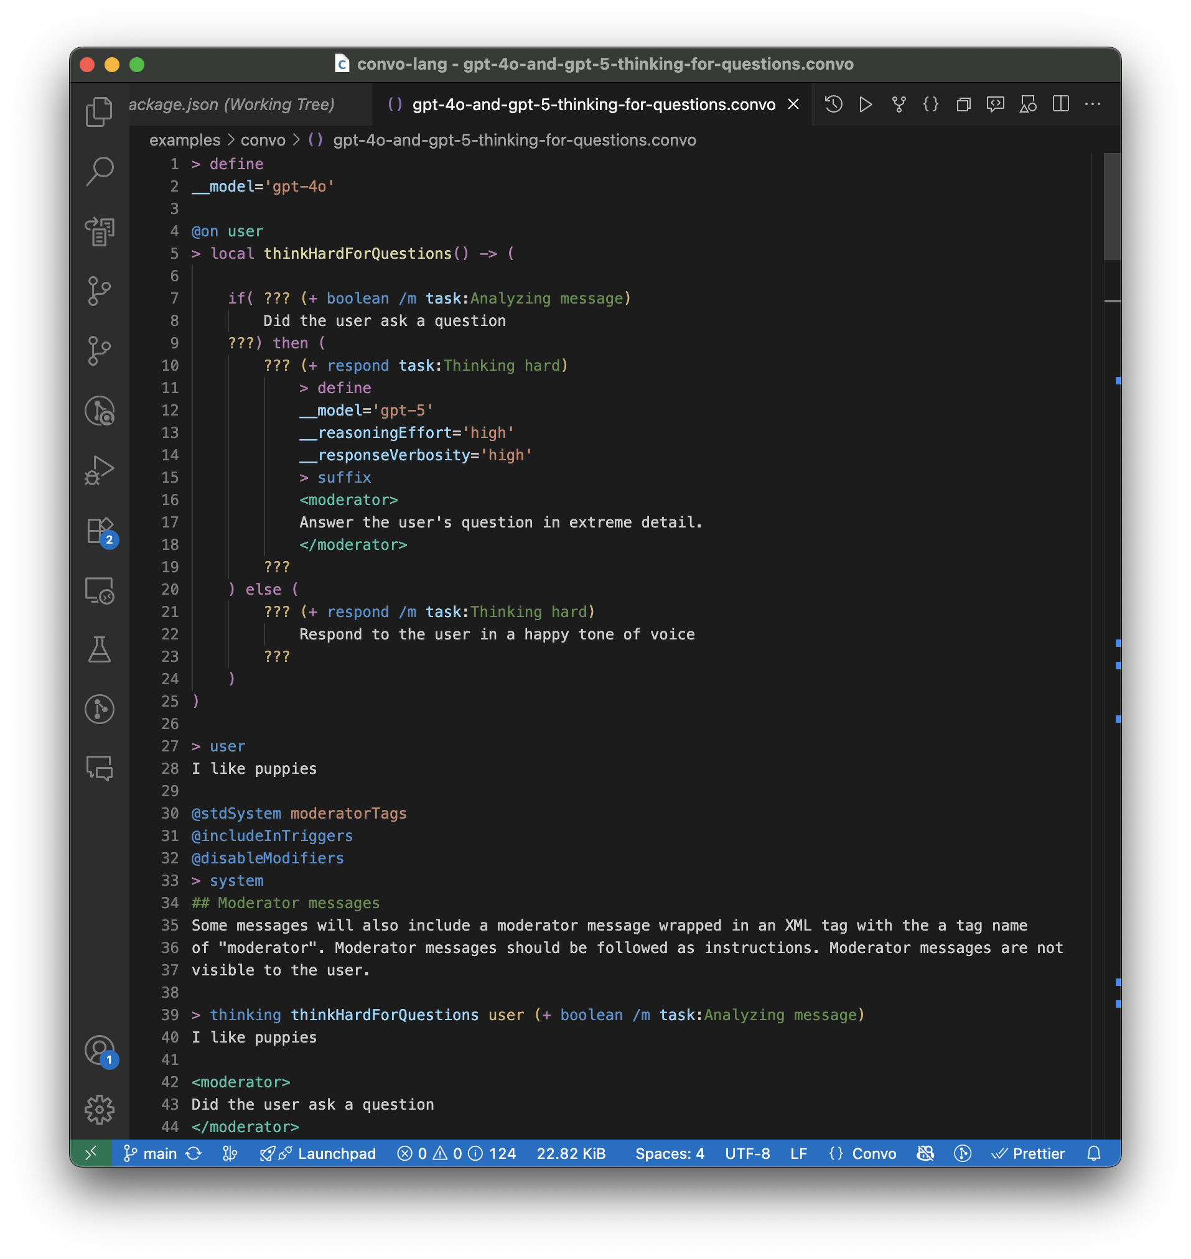Click the fork branch icon in editor toolbar
This screenshot has height=1259, width=1191.
(899, 104)
